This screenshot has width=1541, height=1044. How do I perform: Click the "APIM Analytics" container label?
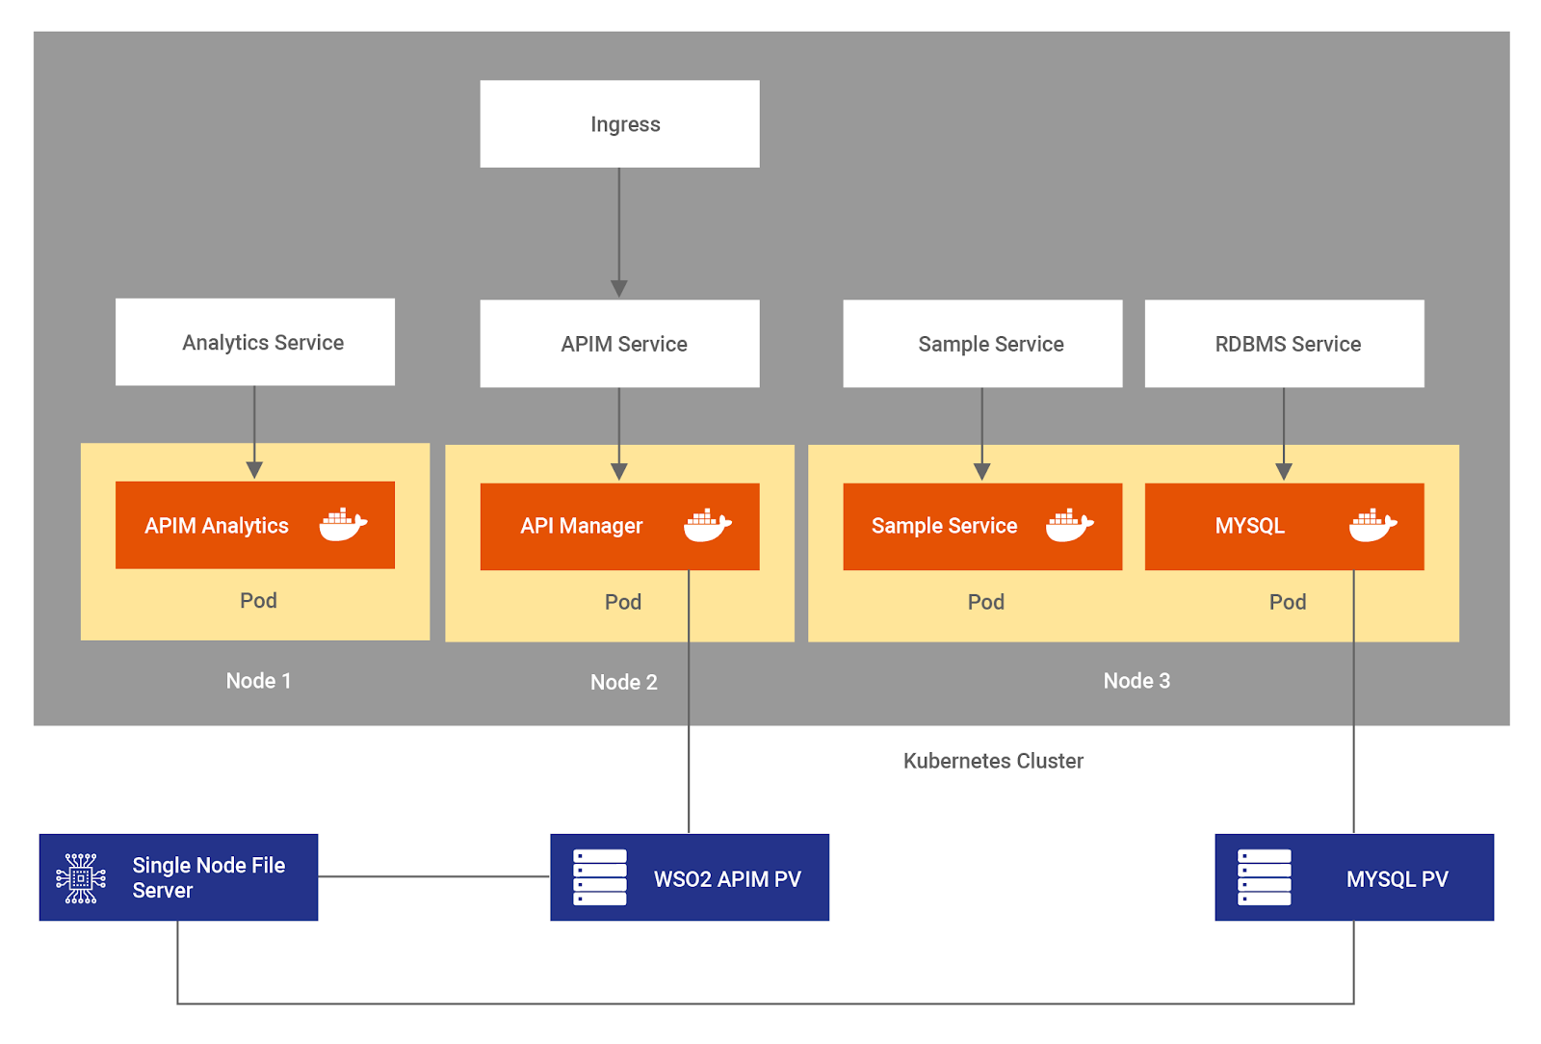click(x=217, y=526)
